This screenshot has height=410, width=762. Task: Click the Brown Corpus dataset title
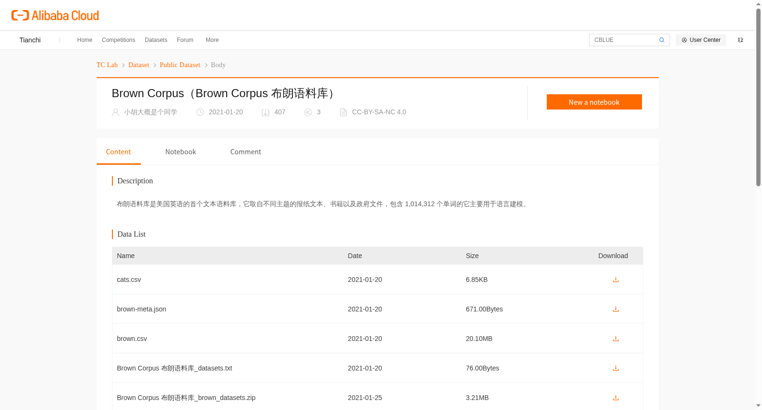(225, 93)
